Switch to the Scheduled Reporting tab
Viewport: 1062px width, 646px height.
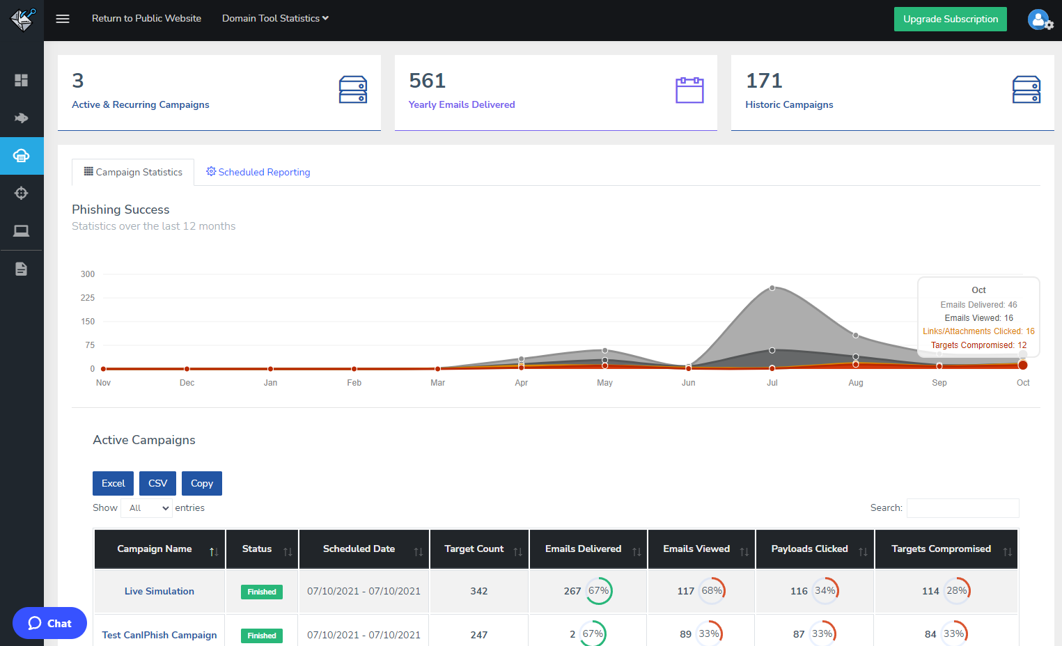[x=258, y=172]
